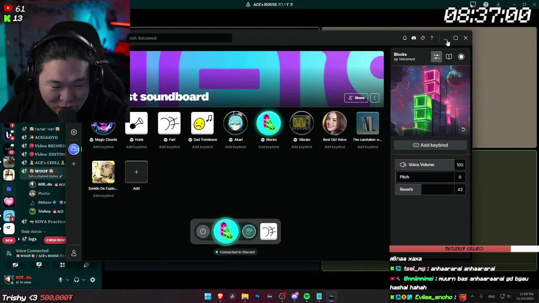The width and height of the screenshot is (539, 303).
Task: Jump to 2 NEW MENTIONS in Discord
Action: pos(56,240)
